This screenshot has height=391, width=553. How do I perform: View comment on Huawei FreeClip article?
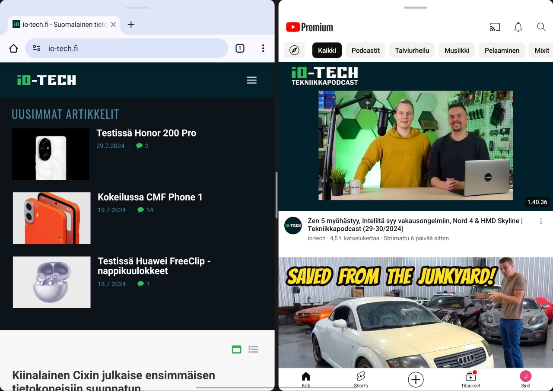point(143,284)
